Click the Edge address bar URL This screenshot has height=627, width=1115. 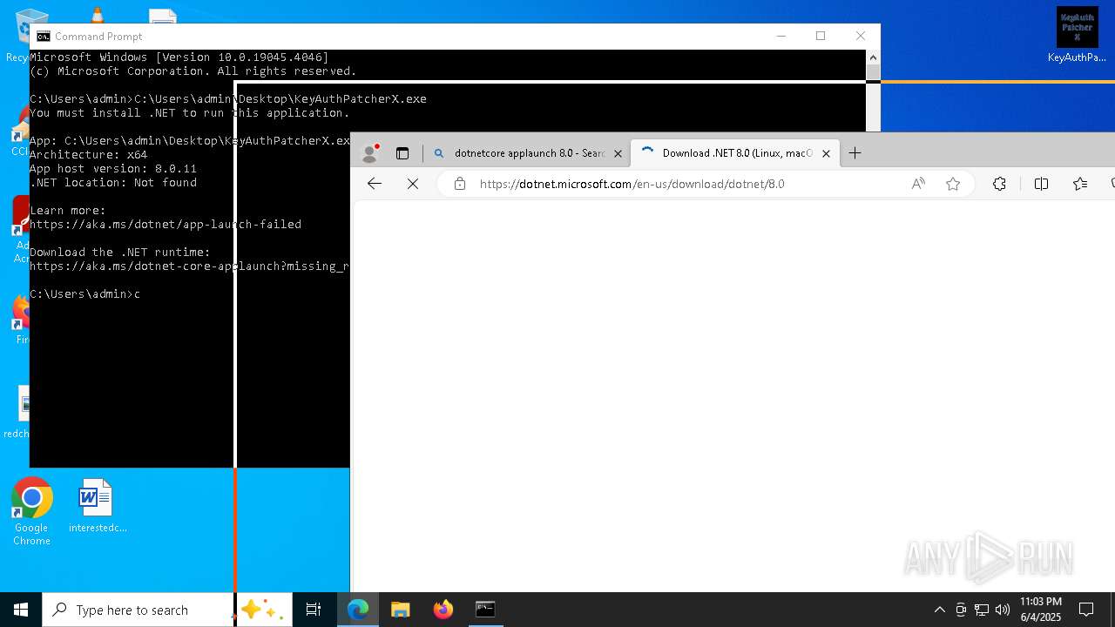[x=632, y=184]
